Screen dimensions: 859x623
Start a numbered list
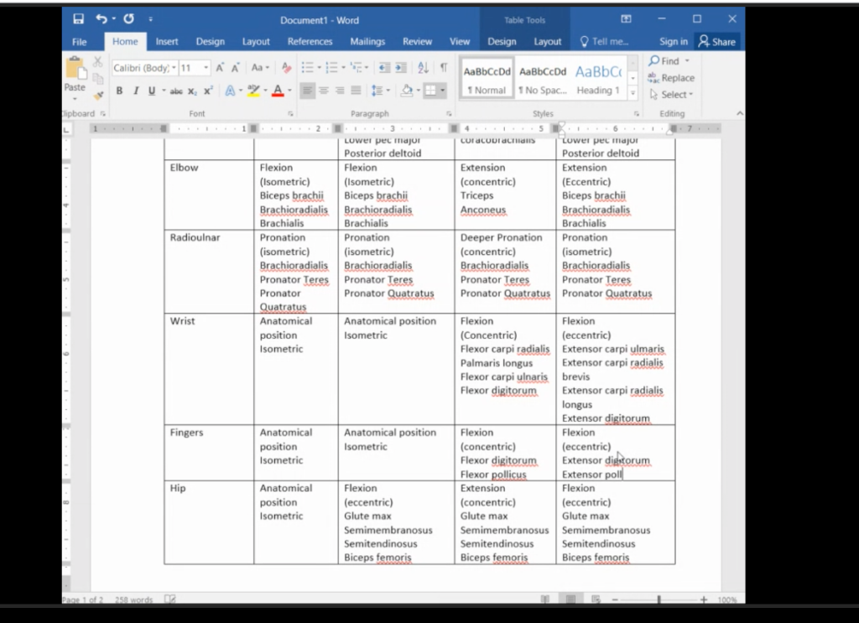(x=331, y=68)
